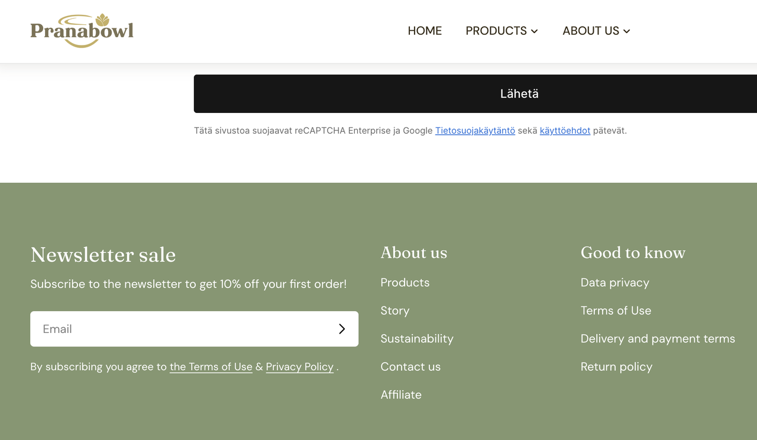The width and height of the screenshot is (757, 440).
Task: Open the Privacy Policy newsletter link
Action: (300, 367)
